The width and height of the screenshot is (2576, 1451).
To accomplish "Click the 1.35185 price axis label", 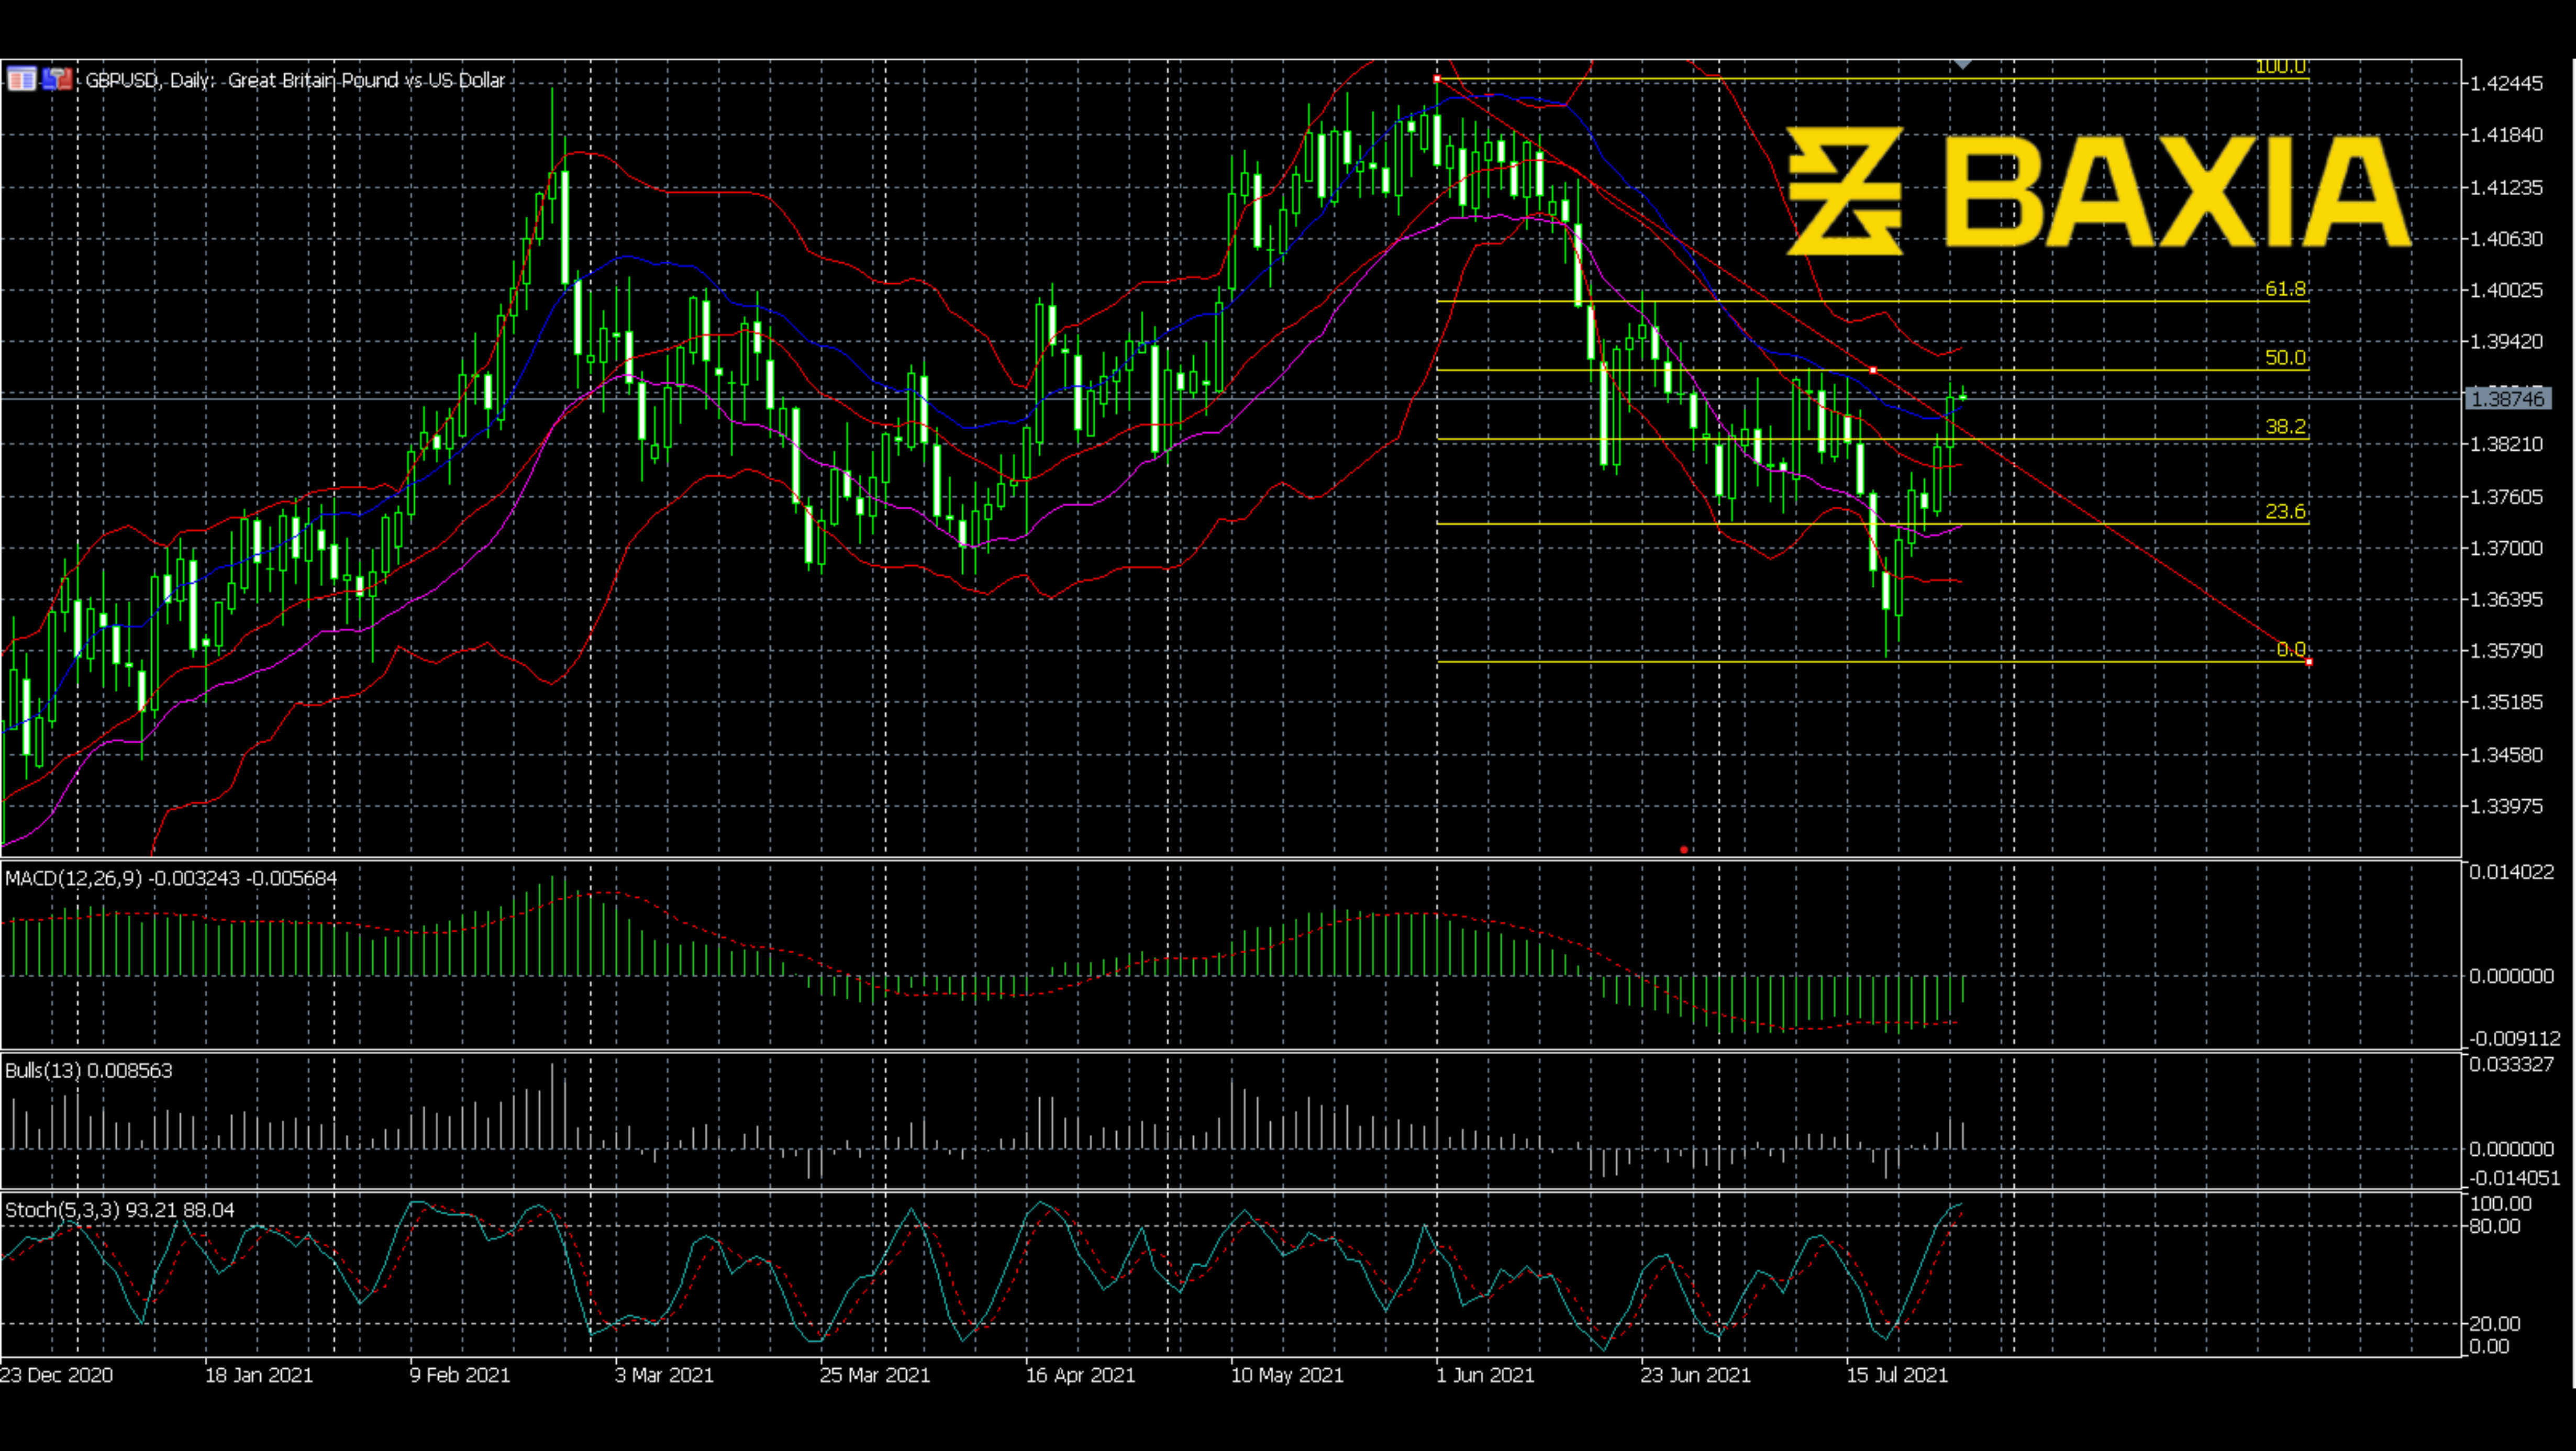I will tap(2506, 702).
